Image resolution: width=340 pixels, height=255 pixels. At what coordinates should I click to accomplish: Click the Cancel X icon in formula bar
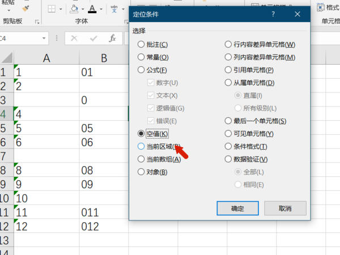[x=74, y=39]
